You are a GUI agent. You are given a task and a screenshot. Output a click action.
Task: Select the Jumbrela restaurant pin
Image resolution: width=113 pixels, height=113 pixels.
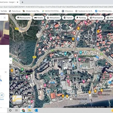[x=102, y=90]
